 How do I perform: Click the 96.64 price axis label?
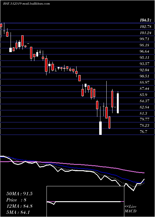(145, 51)
